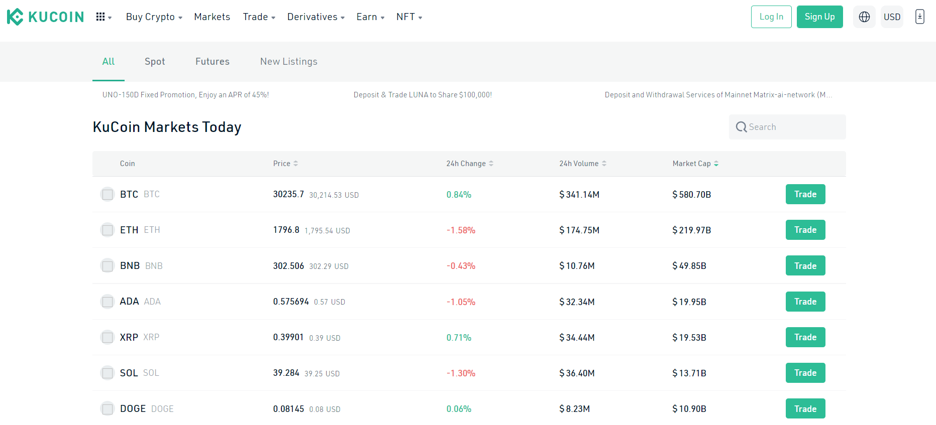This screenshot has height=425, width=936.
Task: Click the ETH coin name
Action: (x=129, y=230)
